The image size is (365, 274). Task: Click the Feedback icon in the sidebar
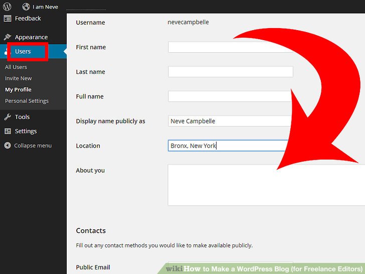click(8, 19)
